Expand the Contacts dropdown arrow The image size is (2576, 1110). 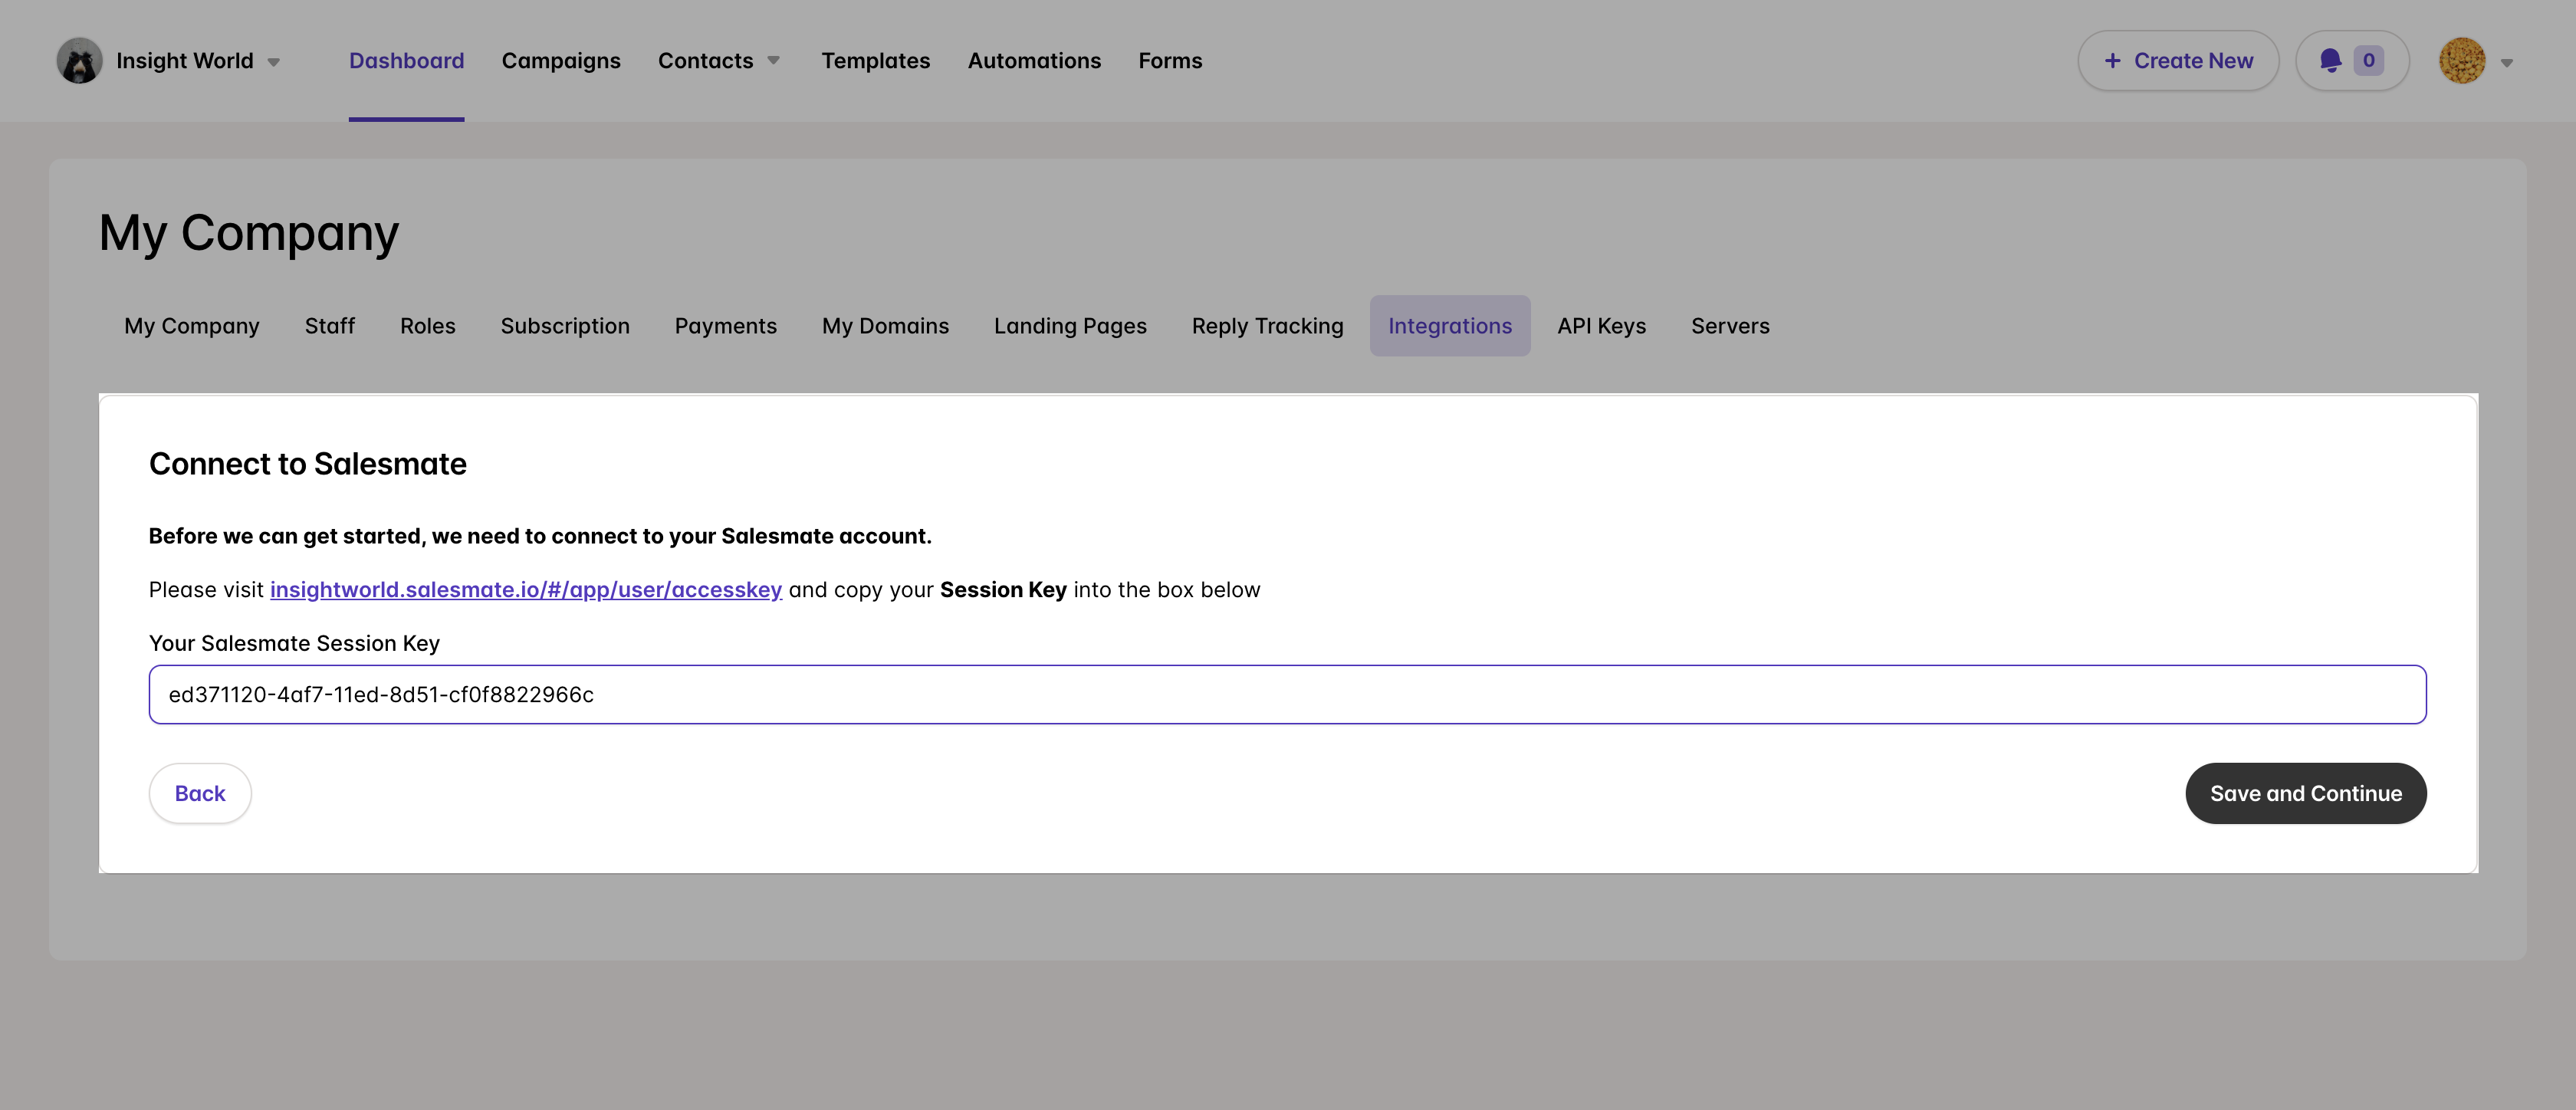[773, 61]
